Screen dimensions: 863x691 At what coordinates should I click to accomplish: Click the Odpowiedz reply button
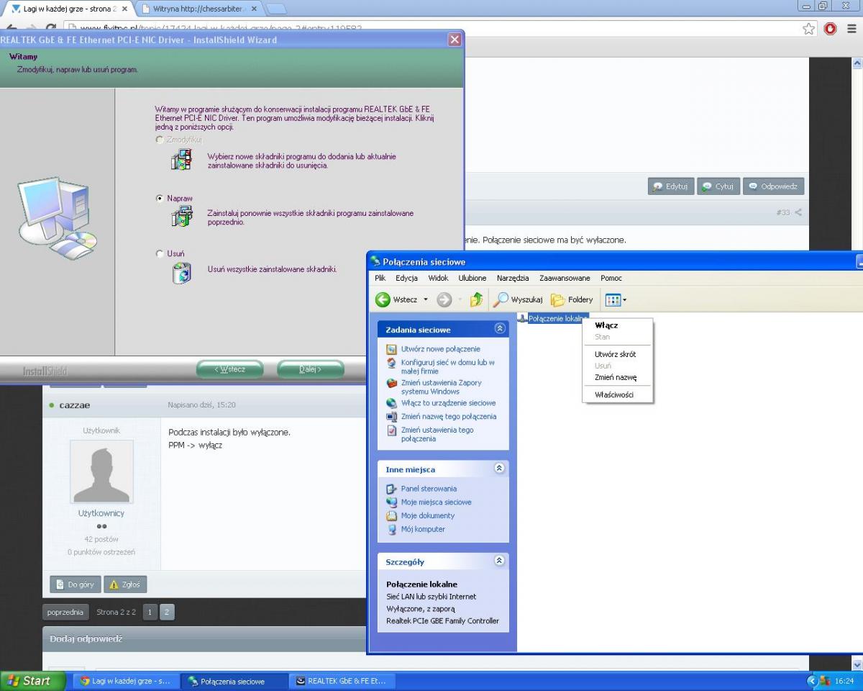[x=773, y=186]
